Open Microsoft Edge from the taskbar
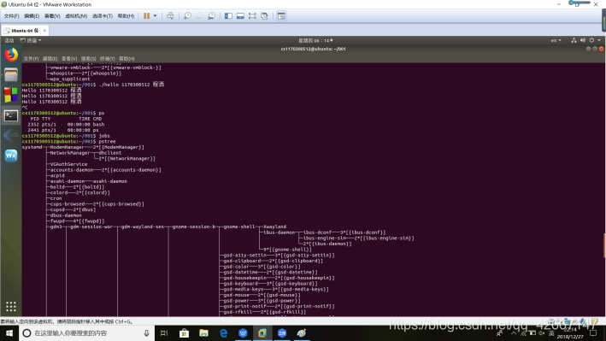The width and height of the screenshot is (606, 341). coord(223,333)
